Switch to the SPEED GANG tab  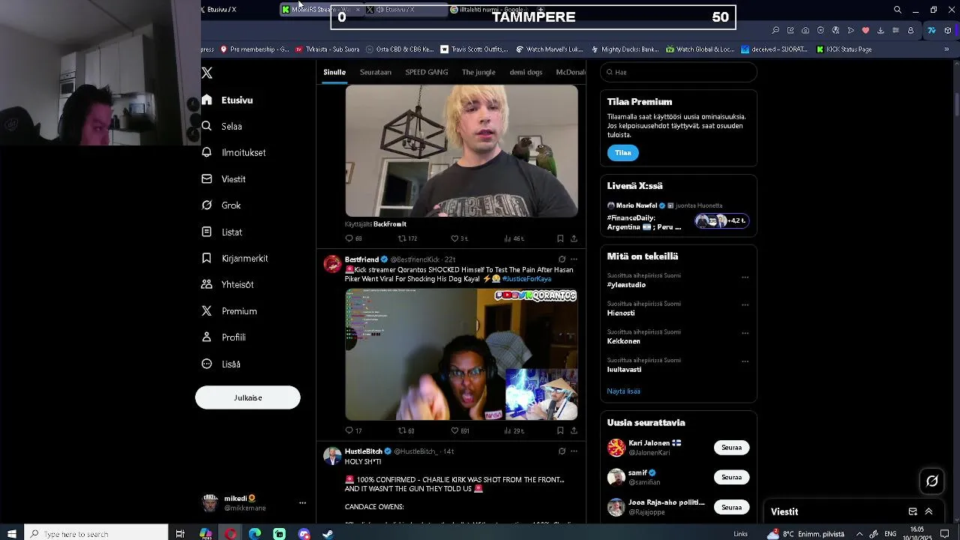[x=427, y=72]
